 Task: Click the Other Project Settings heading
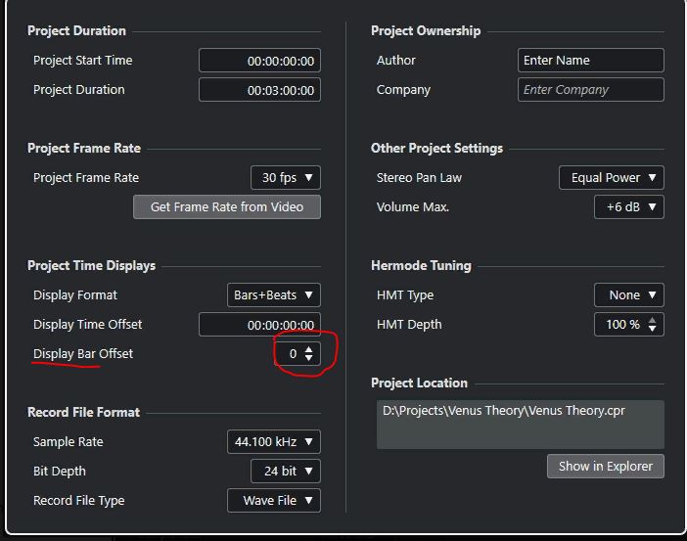point(436,148)
